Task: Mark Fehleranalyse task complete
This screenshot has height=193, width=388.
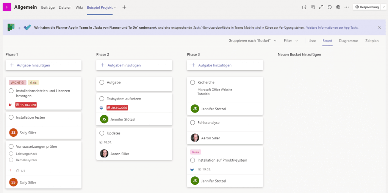Action: point(192,122)
